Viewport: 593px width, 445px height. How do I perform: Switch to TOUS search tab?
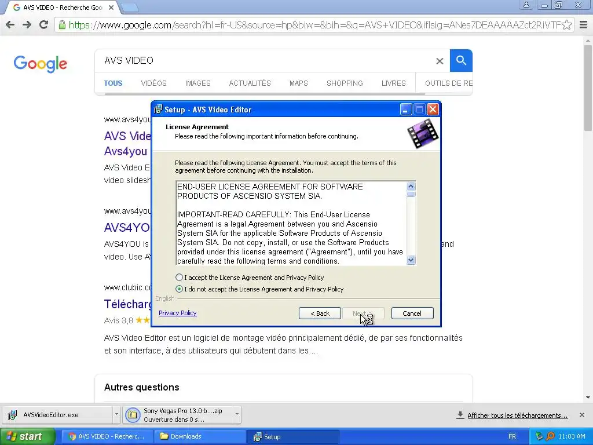coord(113,83)
